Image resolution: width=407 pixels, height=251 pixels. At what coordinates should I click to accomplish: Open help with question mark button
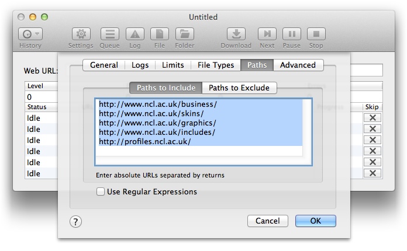click(75, 221)
